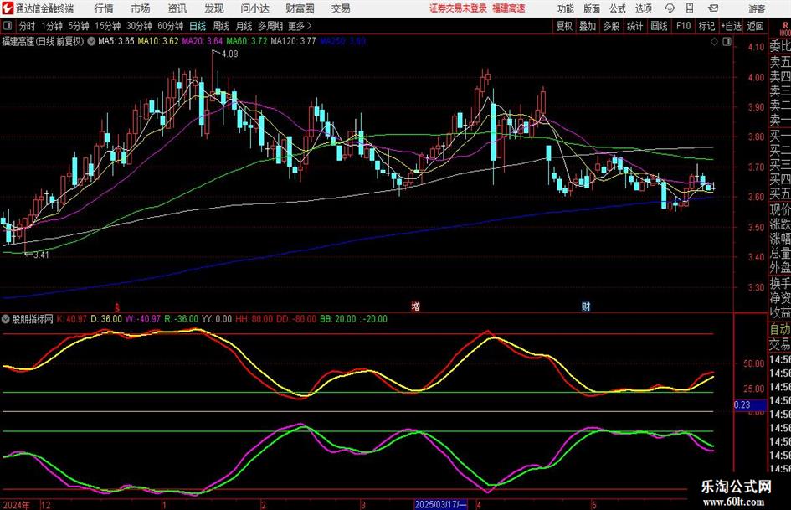
Task: Click the 自动 label in right panel
Action: tap(780, 329)
